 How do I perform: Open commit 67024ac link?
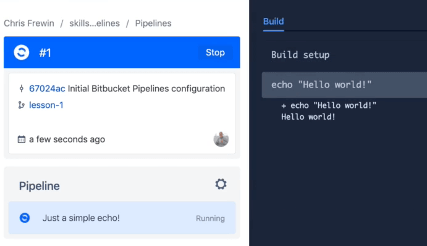pyautogui.click(x=47, y=89)
